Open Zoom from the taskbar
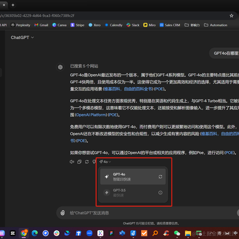 pyautogui.click(x=89, y=233)
